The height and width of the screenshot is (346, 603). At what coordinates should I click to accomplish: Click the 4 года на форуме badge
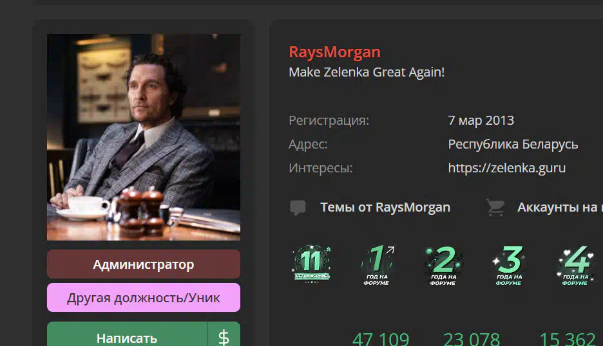tap(575, 266)
